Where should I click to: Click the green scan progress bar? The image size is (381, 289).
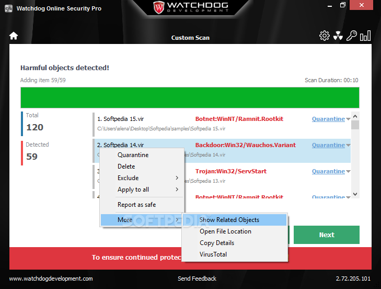pos(190,97)
